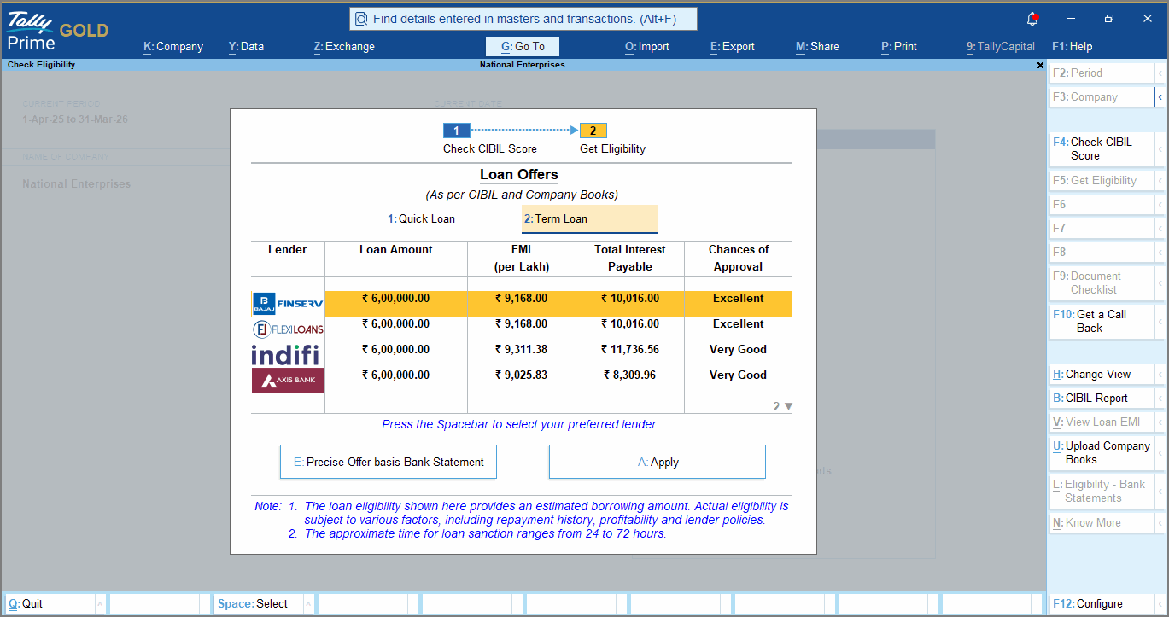Expand more lenders using the down arrow
Screen dimensions: 1169x617
click(x=788, y=406)
